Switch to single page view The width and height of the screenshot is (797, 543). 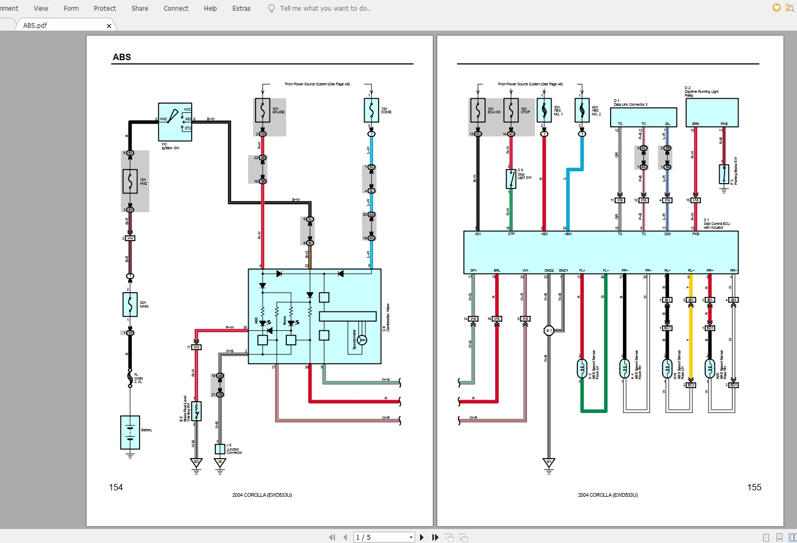766,537
